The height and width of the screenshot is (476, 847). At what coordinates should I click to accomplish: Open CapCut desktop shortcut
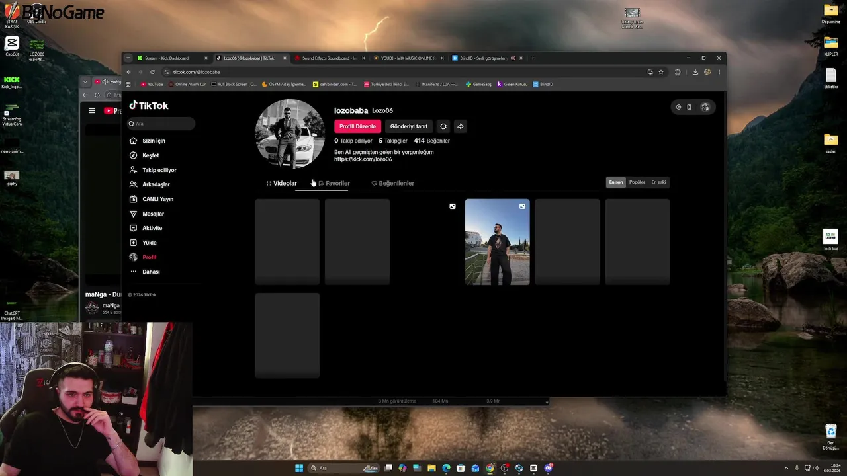pos(12,46)
